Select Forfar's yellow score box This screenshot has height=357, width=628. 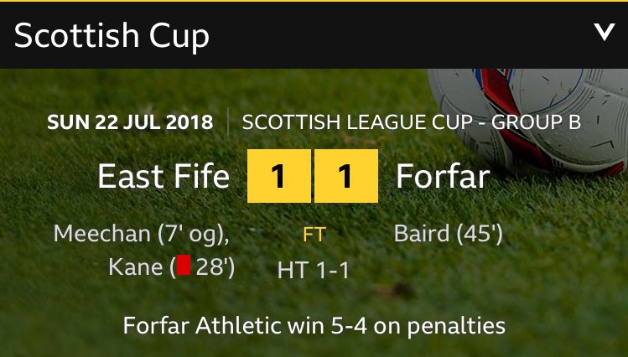pos(346,176)
